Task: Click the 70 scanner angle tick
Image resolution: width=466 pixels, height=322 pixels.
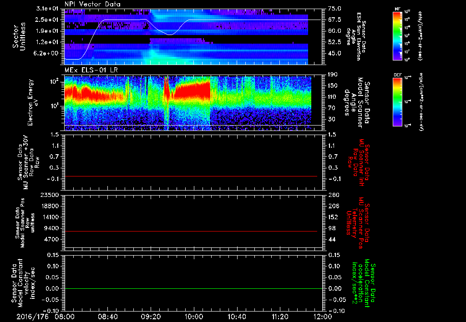Action: click(x=332, y=108)
